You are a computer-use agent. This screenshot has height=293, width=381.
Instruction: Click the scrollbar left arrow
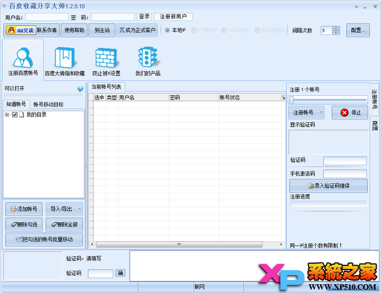click(x=92, y=244)
